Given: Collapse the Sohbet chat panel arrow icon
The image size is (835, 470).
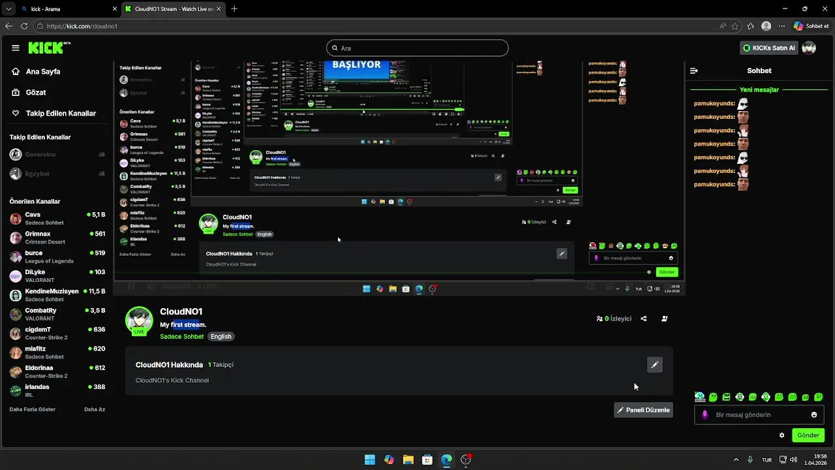Looking at the screenshot, I should 694,70.
